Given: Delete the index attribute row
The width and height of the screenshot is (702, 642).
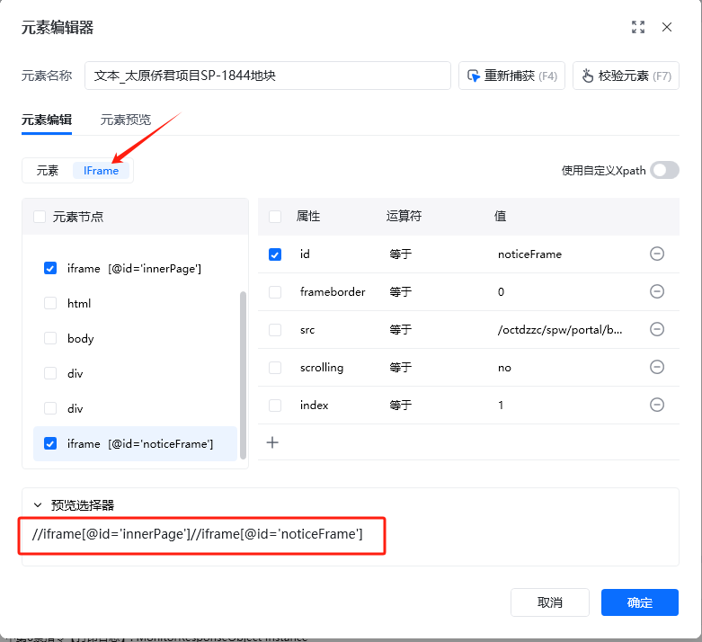Looking at the screenshot, I should tap(657, 405).
